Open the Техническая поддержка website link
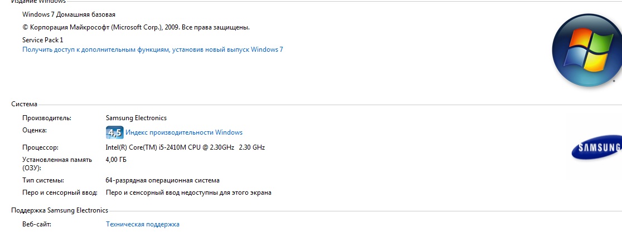 pyautogui.click(x=143, y=224)
